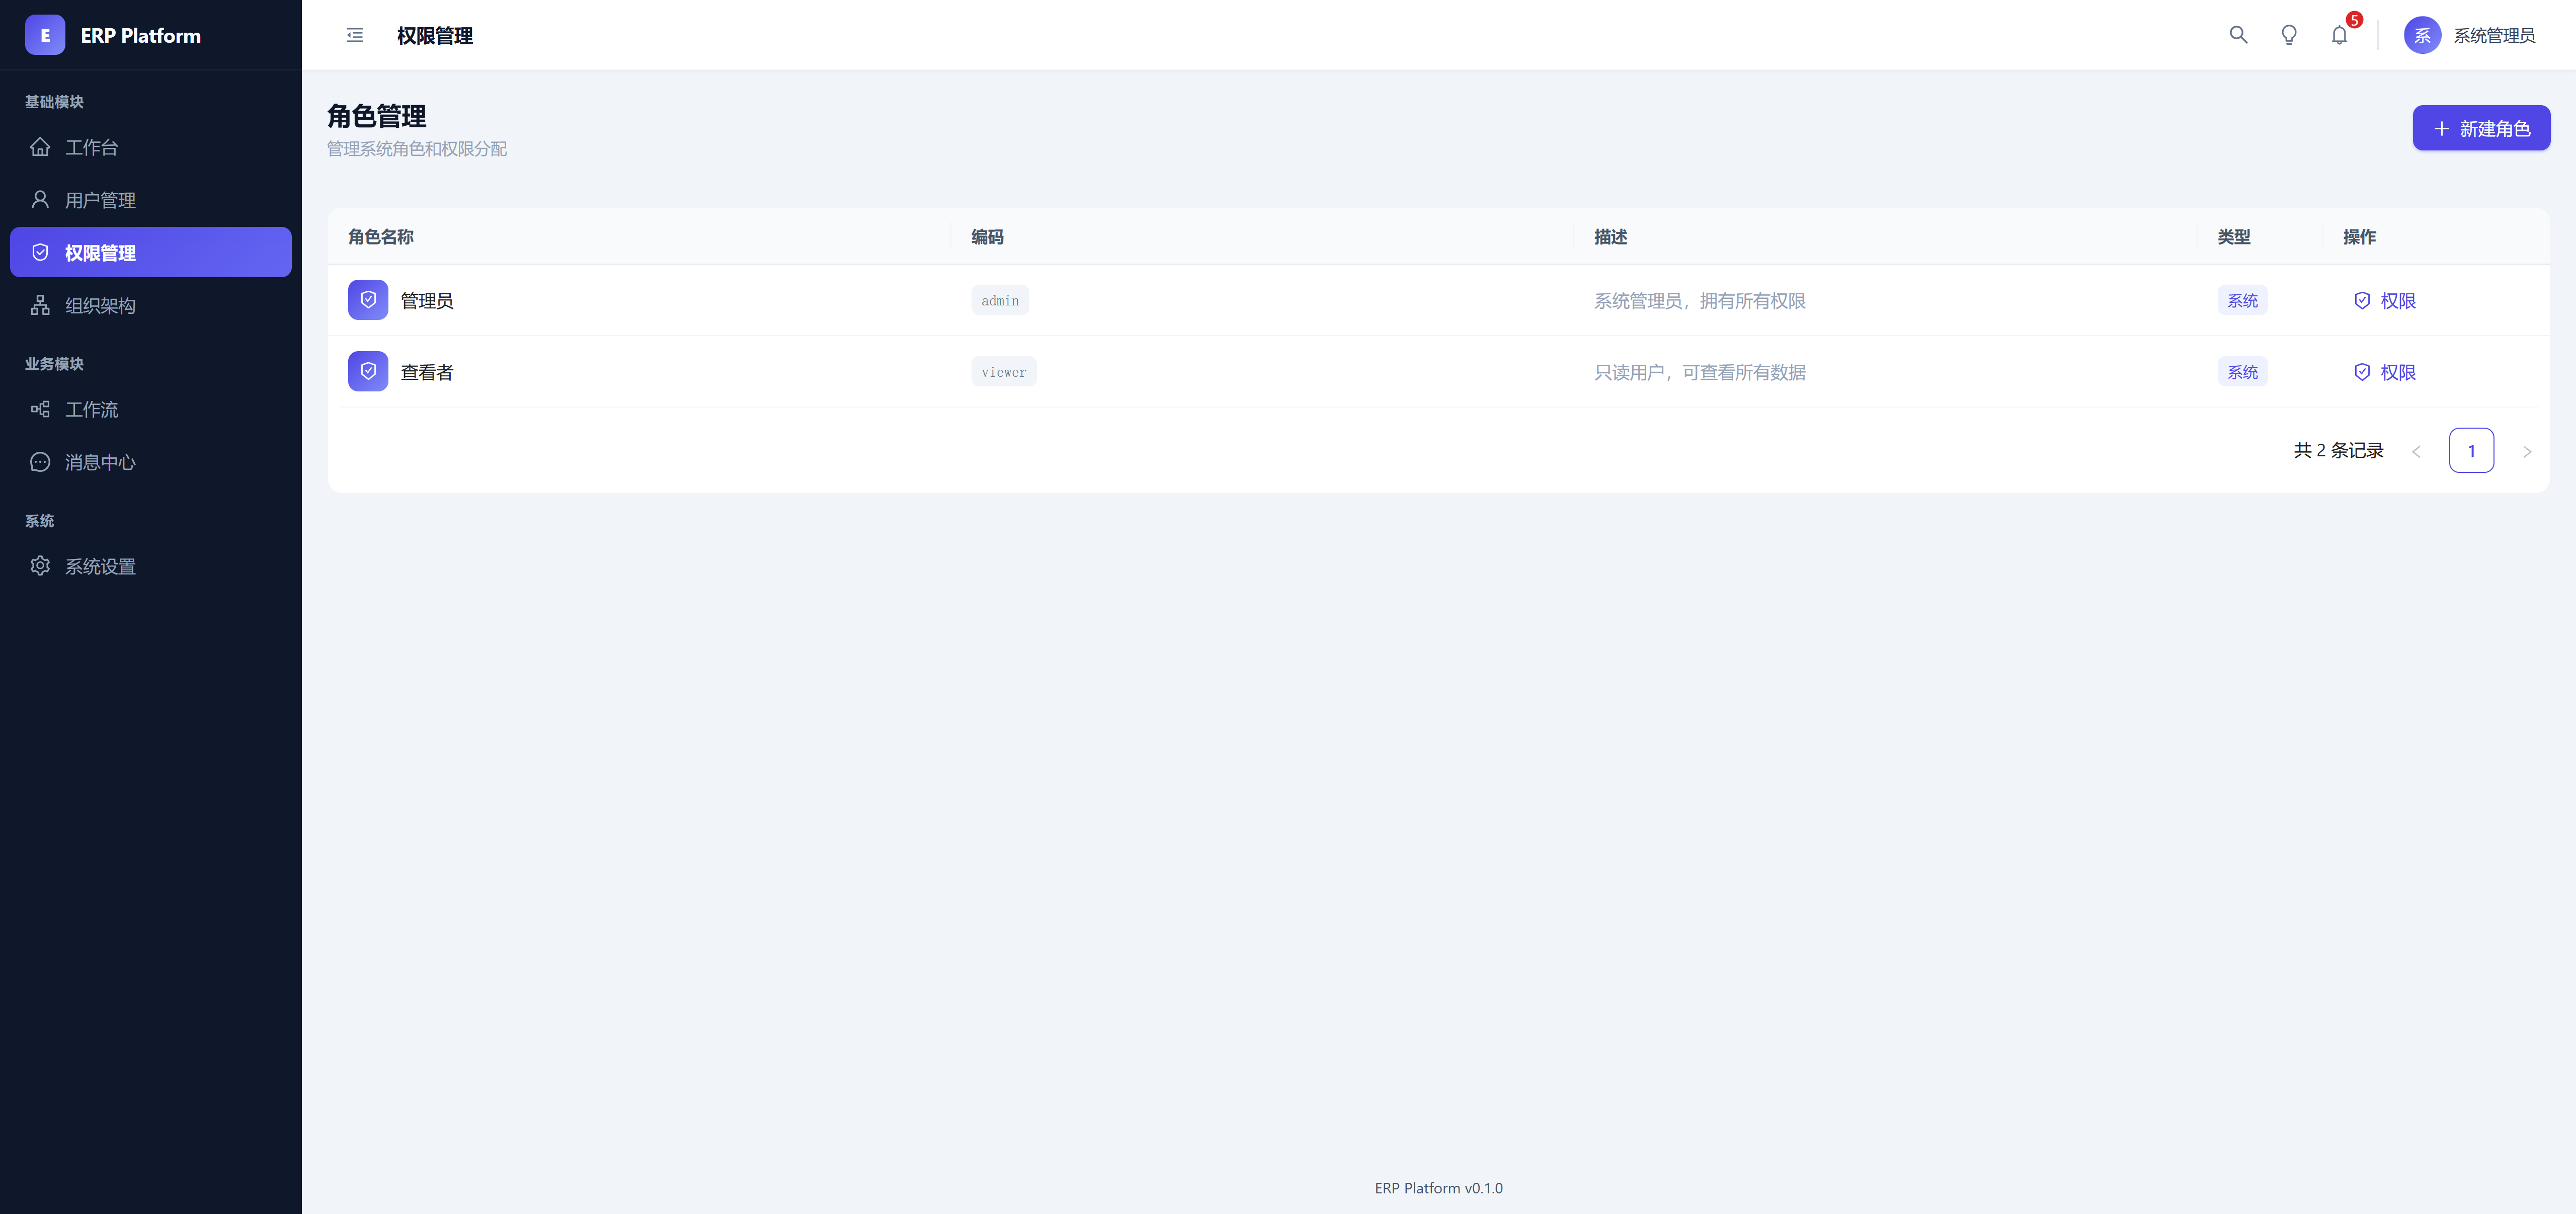The image size is (2576, 1214).
Task: Click the 系统管理员 user avatar
Action: point(2422,35)
